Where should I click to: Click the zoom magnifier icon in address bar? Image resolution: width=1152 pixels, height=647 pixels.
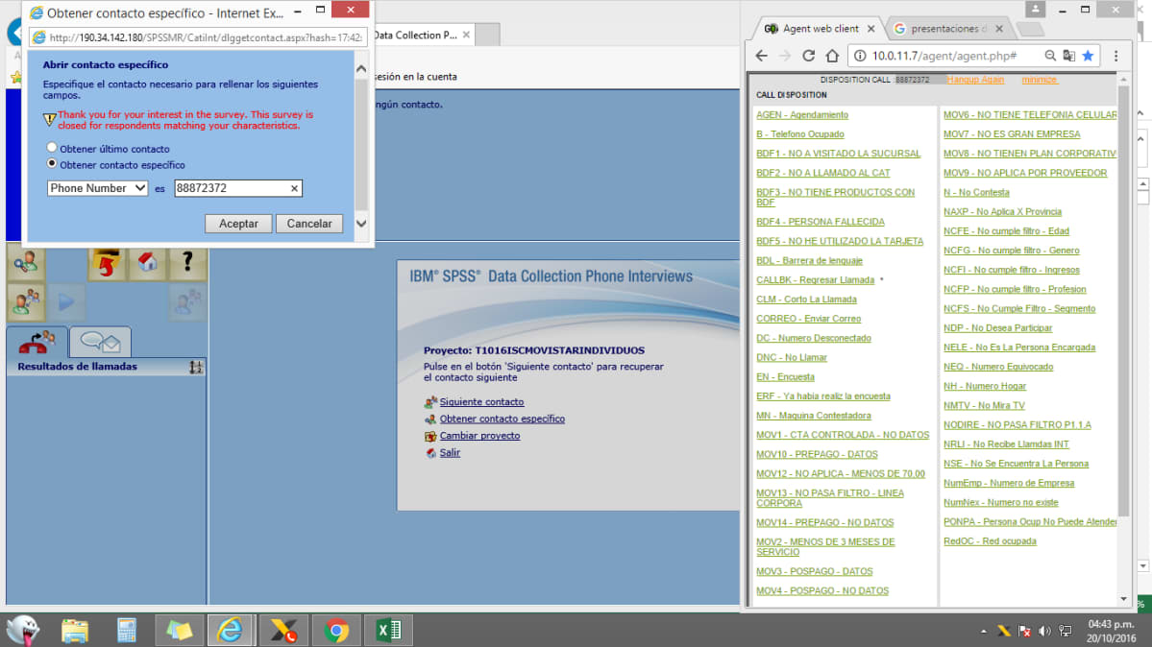pyautogui.click(x=1050, y=56)
